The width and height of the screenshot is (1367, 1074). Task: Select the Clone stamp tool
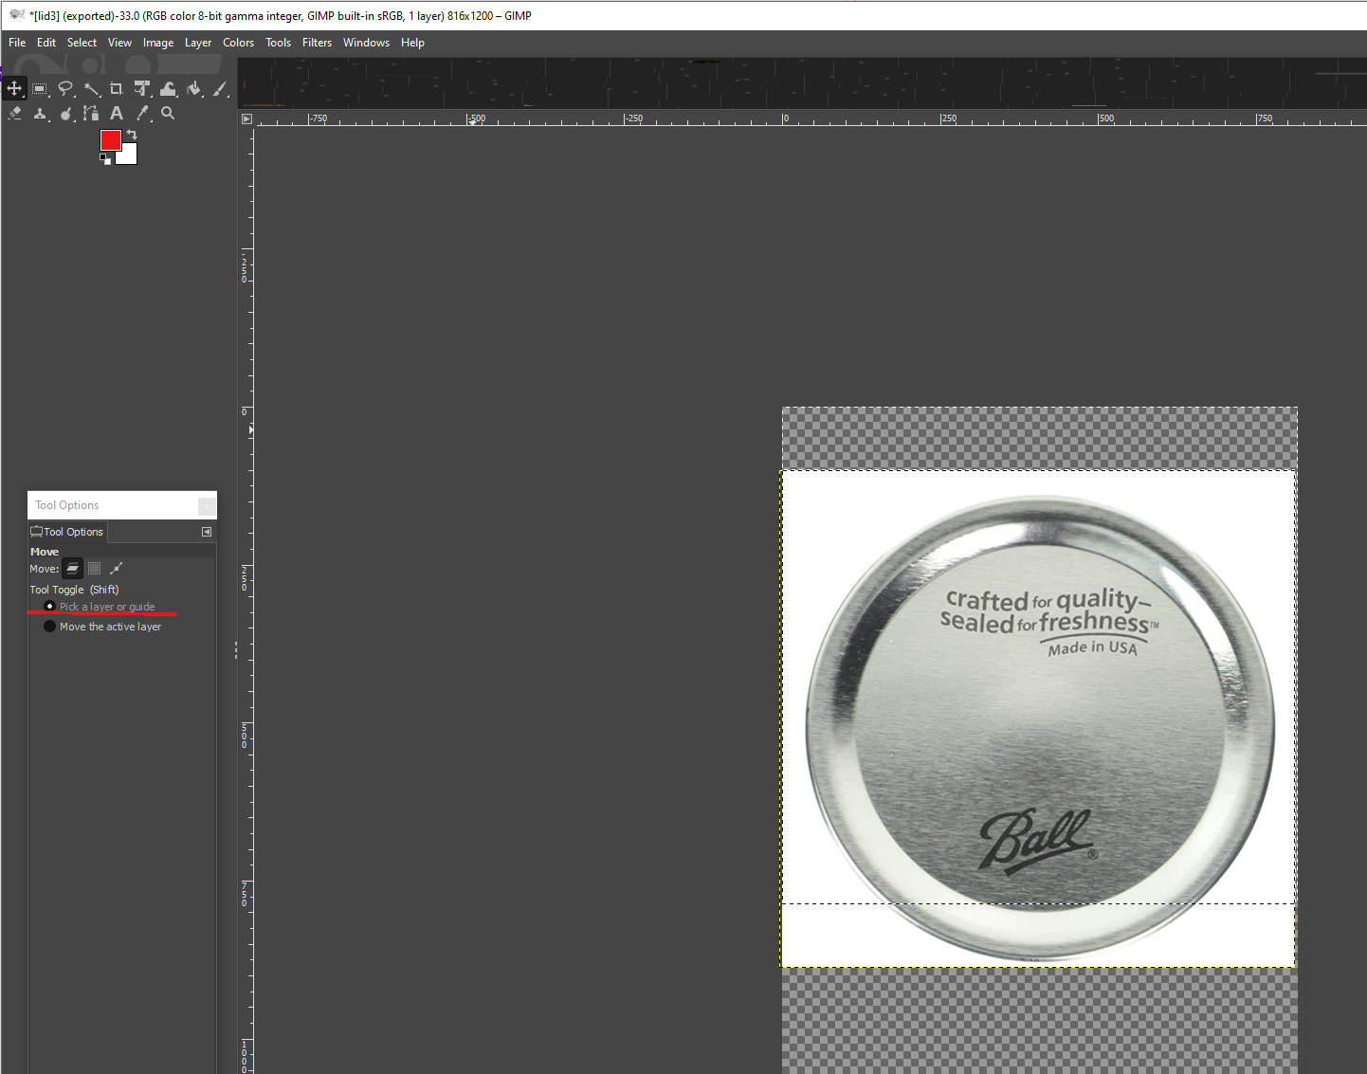click(40, 113)
